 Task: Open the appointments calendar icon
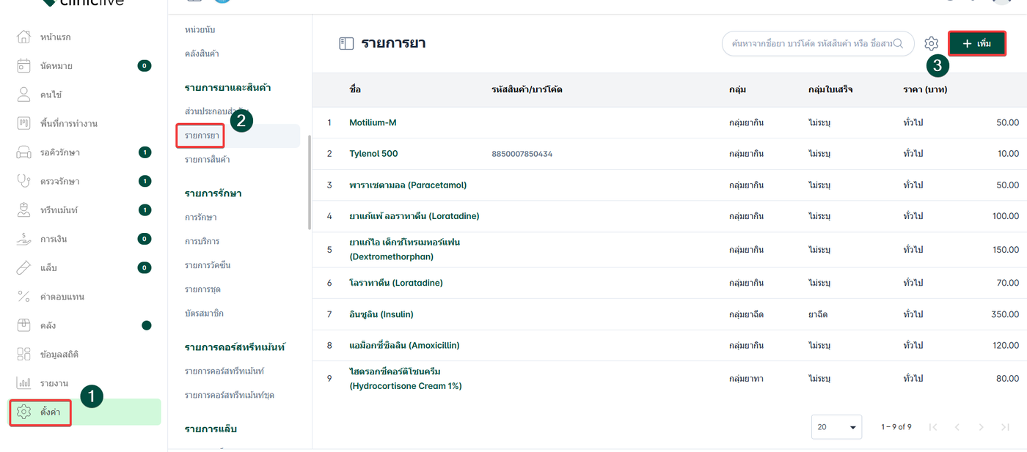click(23, 66)
